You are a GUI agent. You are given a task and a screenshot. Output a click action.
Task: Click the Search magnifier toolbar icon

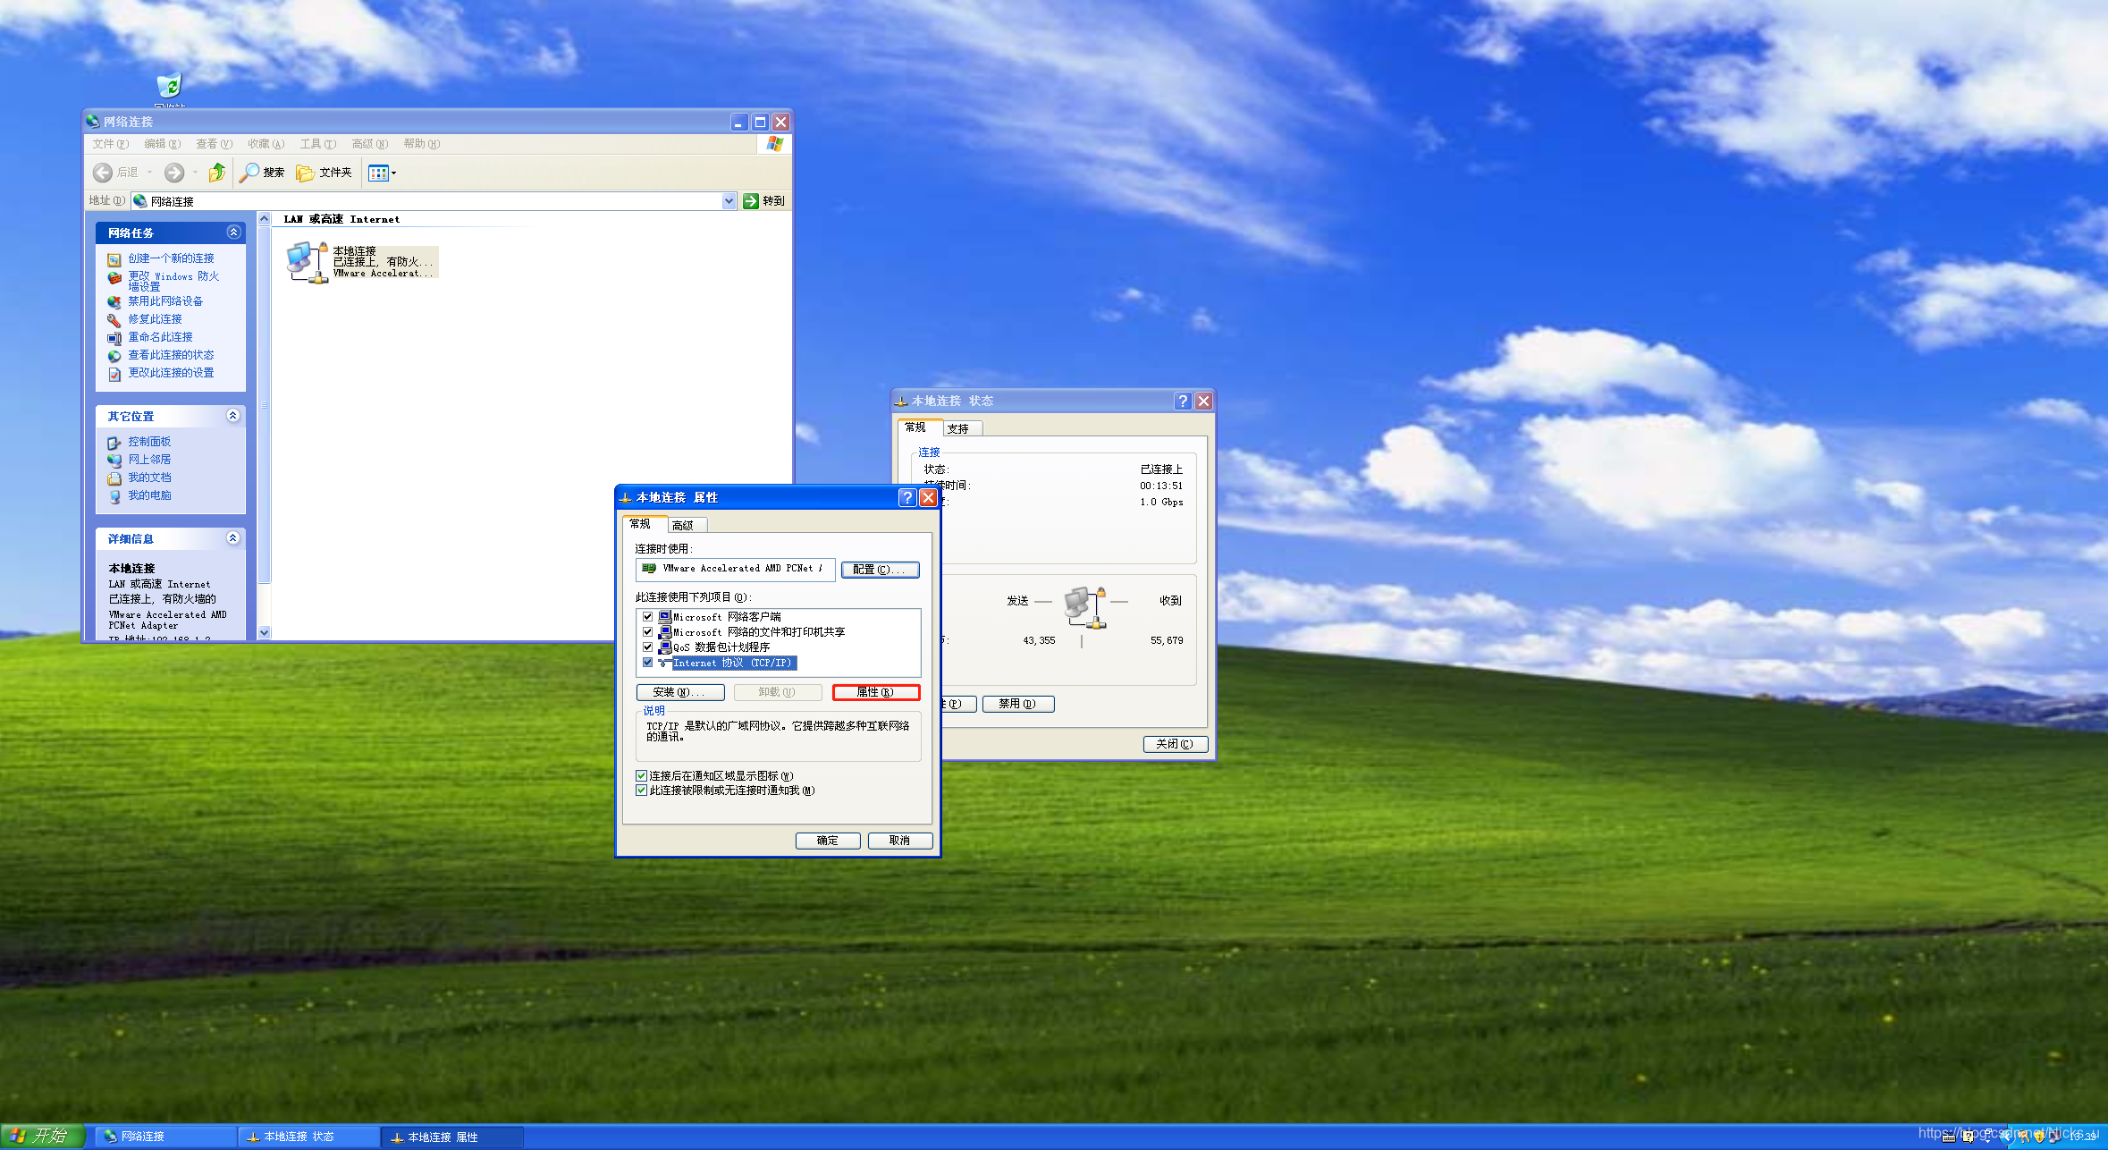[249, 173]
